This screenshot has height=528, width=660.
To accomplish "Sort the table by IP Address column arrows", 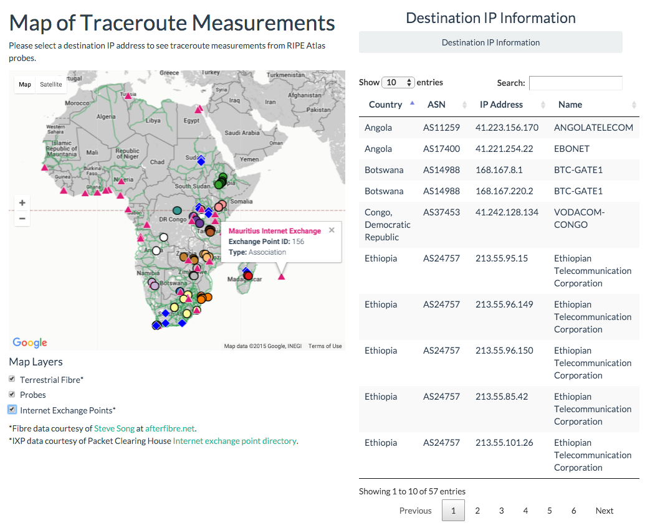I will [x=543, y=105].
